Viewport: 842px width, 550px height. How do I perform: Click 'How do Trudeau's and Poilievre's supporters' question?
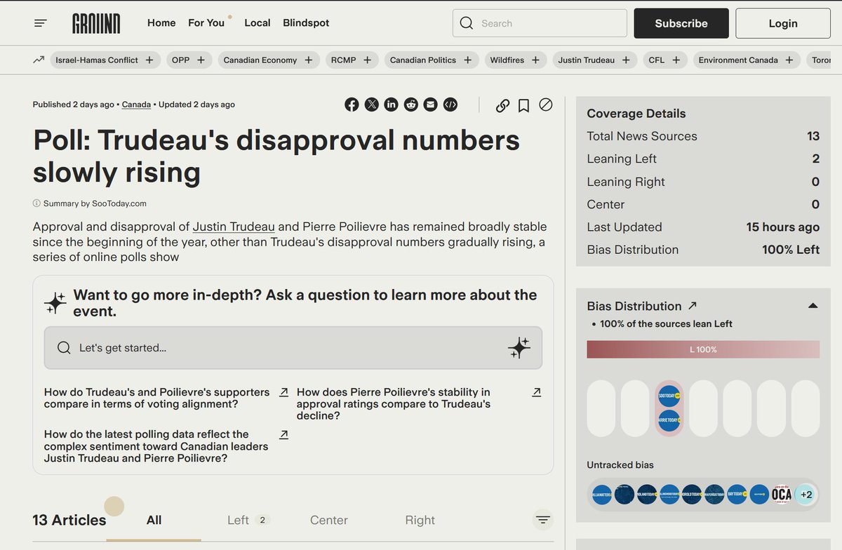click(x=156, y=398)
